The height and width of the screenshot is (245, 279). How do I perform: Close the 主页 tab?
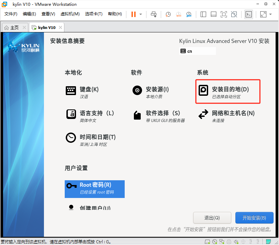(25, 28)
